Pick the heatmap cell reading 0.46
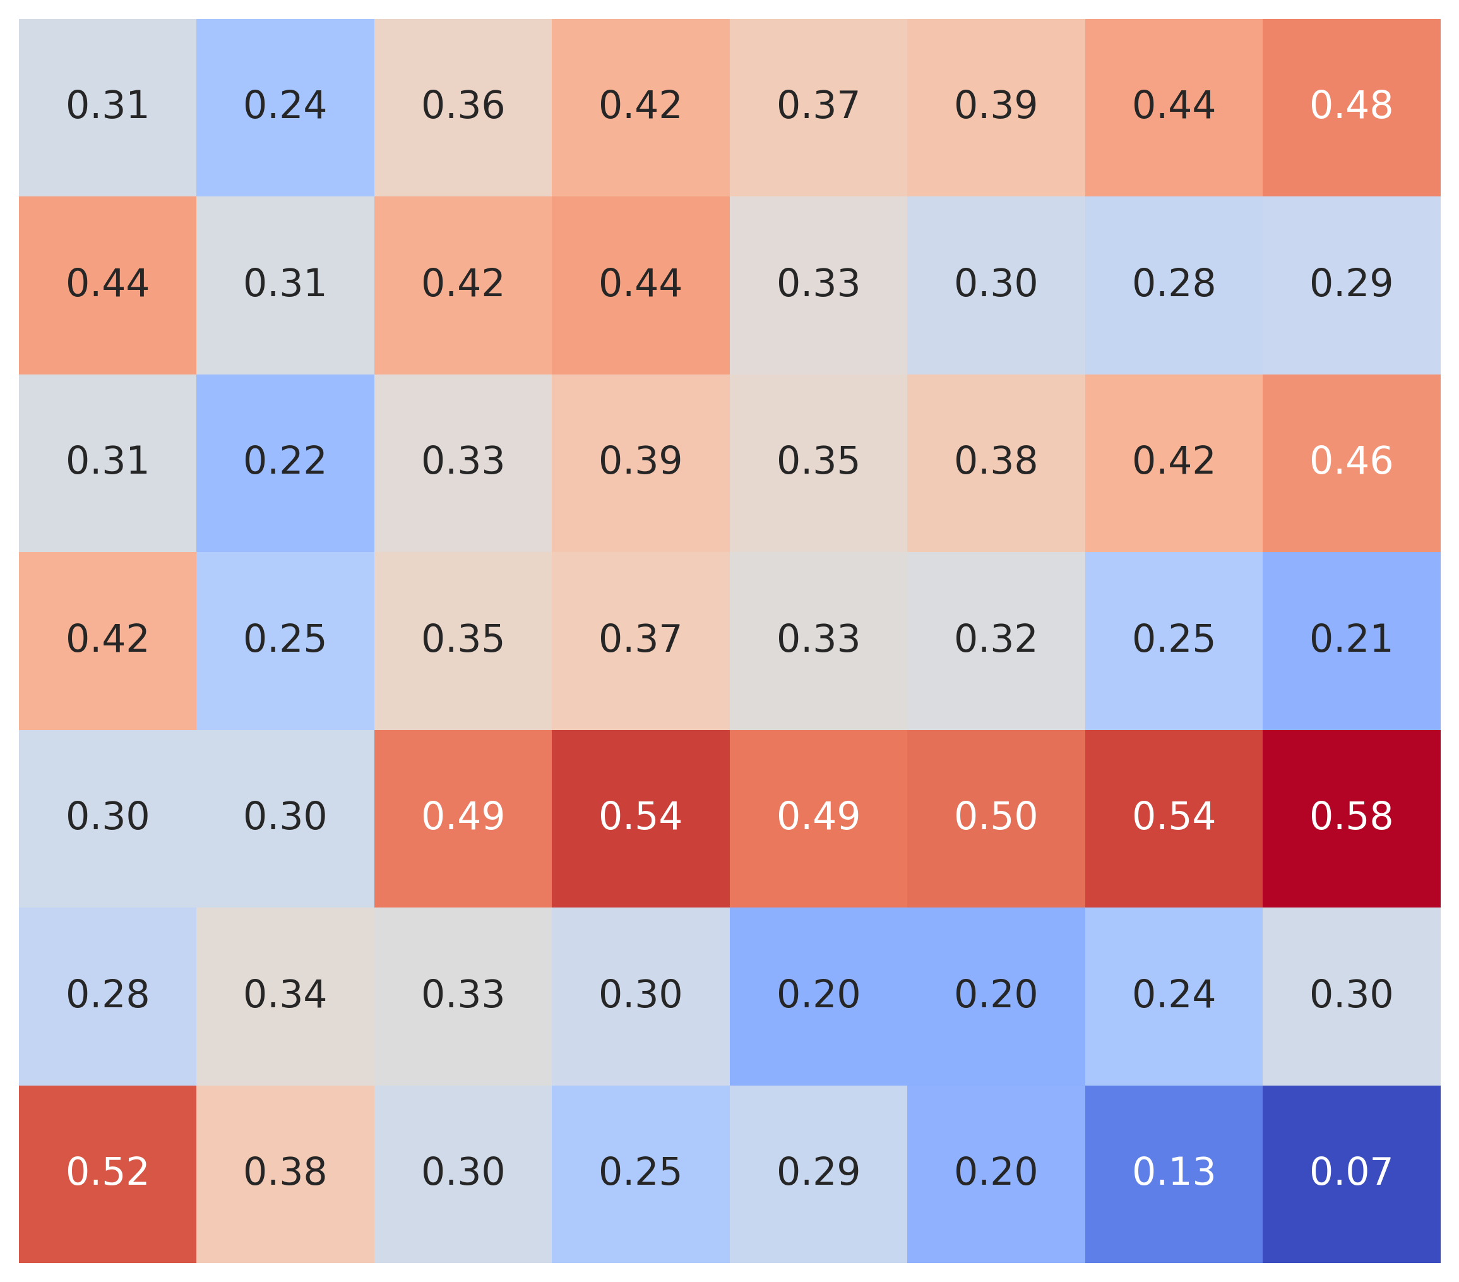This screenshot has width=1459, height=1282. coord(1350,462)
